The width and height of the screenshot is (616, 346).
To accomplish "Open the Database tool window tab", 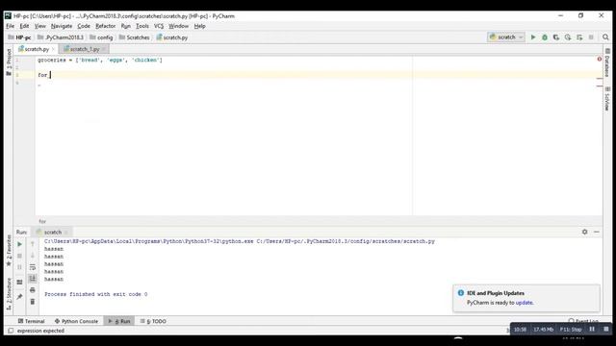I will coord(607,62).
